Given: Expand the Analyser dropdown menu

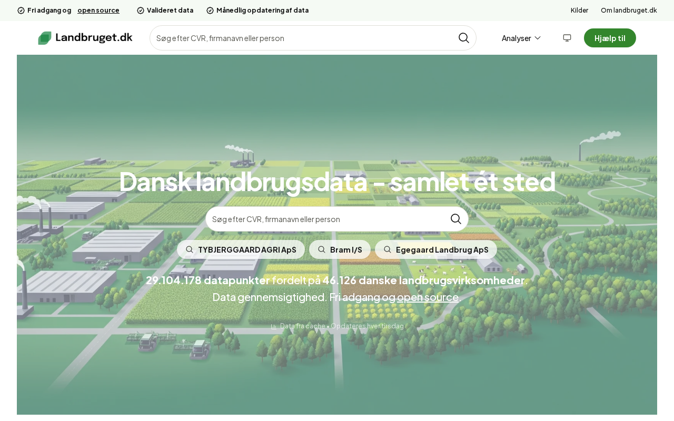Looking at the screenshot, I should [521, 38].
